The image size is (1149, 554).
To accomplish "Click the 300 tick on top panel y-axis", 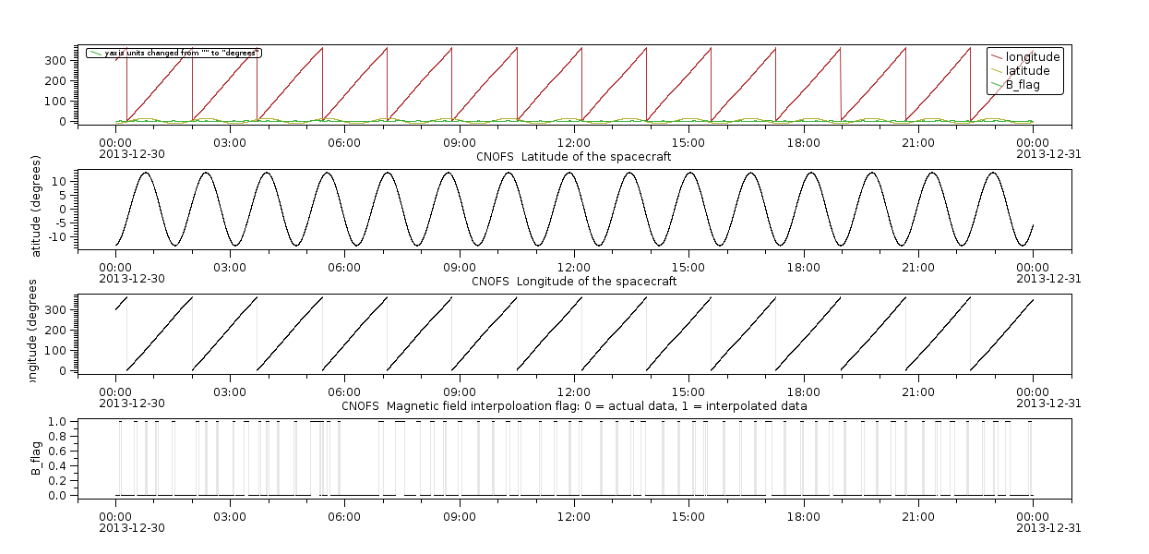I will pyautogui.click(x=56, y=61).
